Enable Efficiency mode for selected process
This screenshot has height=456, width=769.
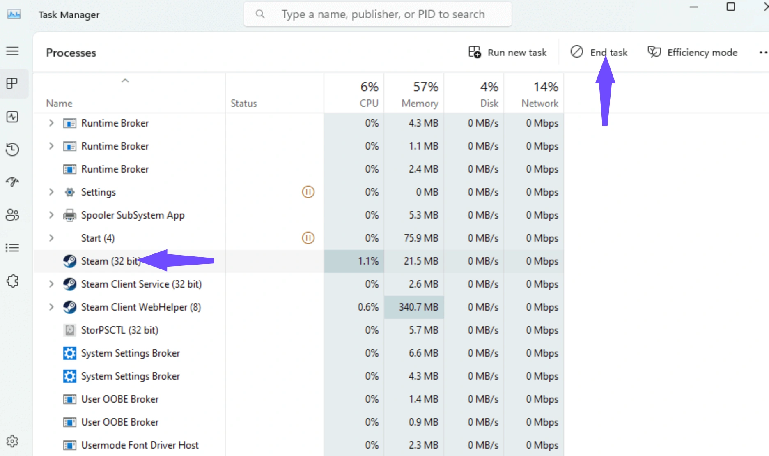point(693,53)
